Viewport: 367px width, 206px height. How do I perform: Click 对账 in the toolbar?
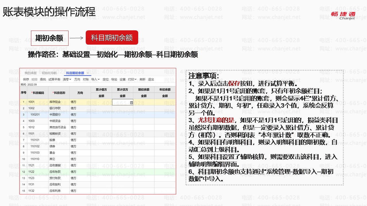(x=86, y=79)
